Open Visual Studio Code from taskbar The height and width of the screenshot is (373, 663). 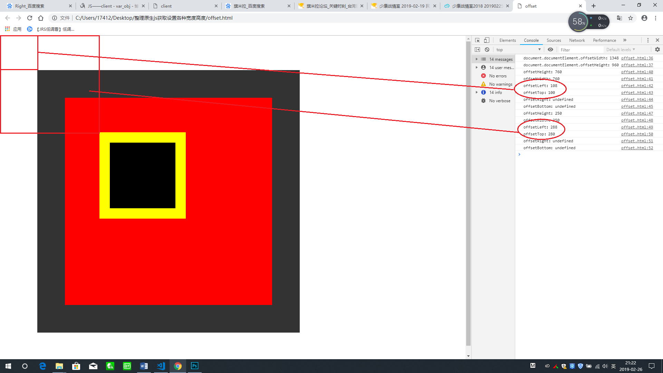[161, 366]
